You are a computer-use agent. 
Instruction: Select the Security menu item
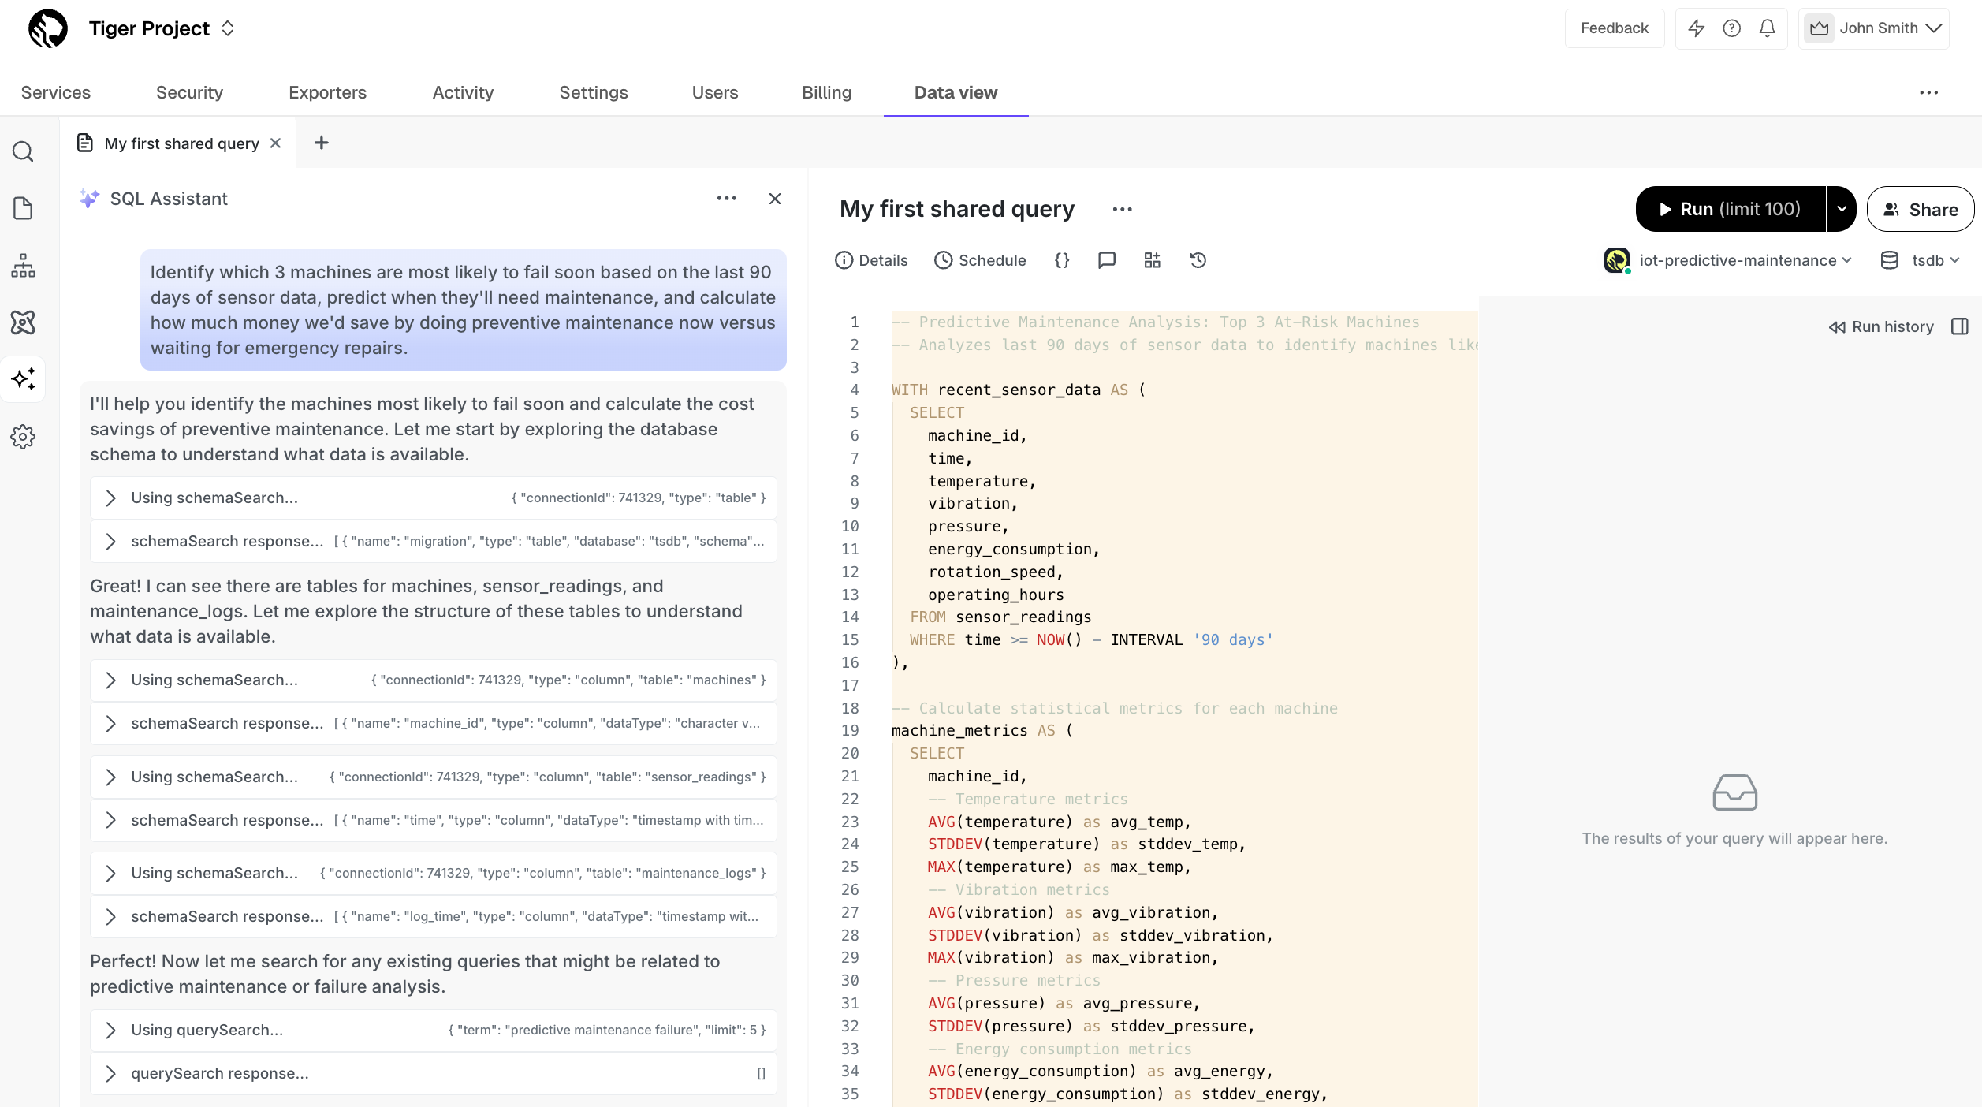[x=189, y=92]
